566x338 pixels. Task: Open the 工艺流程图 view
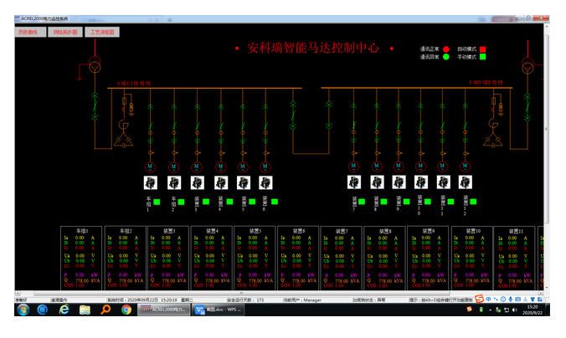pyautogui.click(x=102, y=32)
